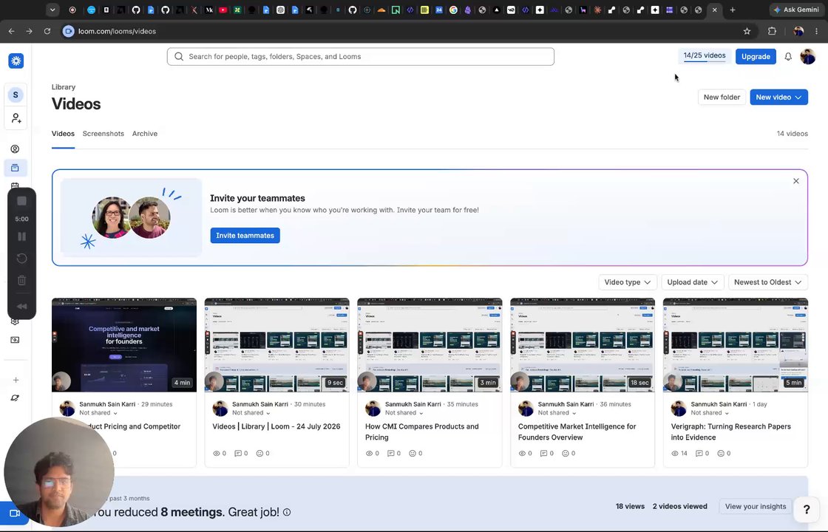Open the 9 sec video thumbnail

click(276, 345)
